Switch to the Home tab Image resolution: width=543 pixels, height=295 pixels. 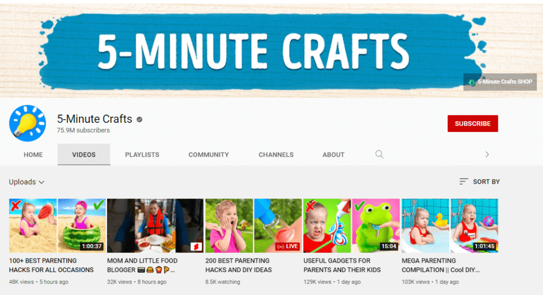33,155
